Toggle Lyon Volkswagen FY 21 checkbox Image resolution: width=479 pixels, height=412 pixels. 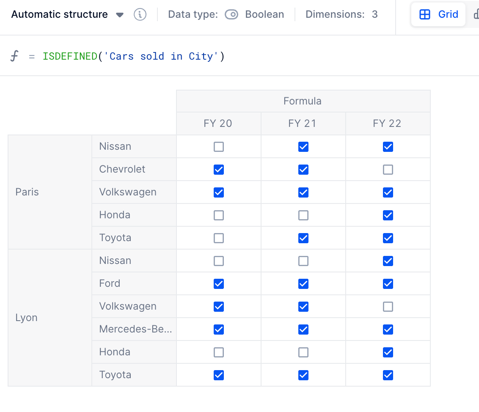point(303,307)
